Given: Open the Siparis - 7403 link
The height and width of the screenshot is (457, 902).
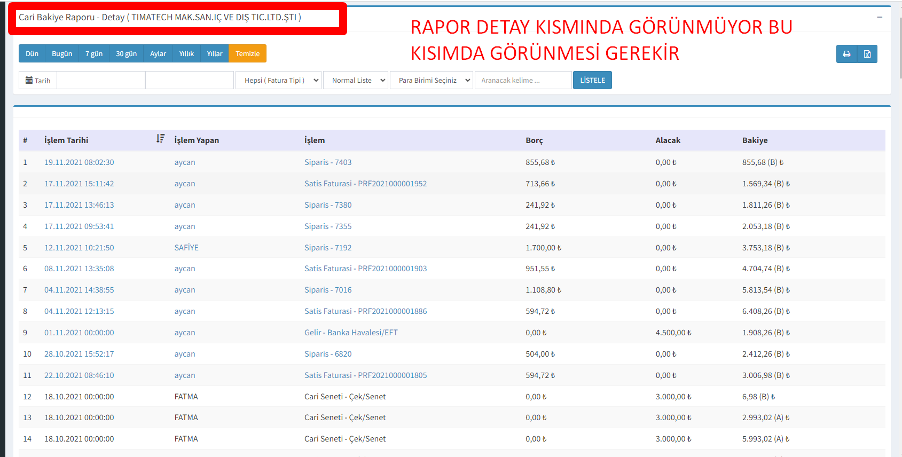Looking at the screenshot, I should [328, 162].
